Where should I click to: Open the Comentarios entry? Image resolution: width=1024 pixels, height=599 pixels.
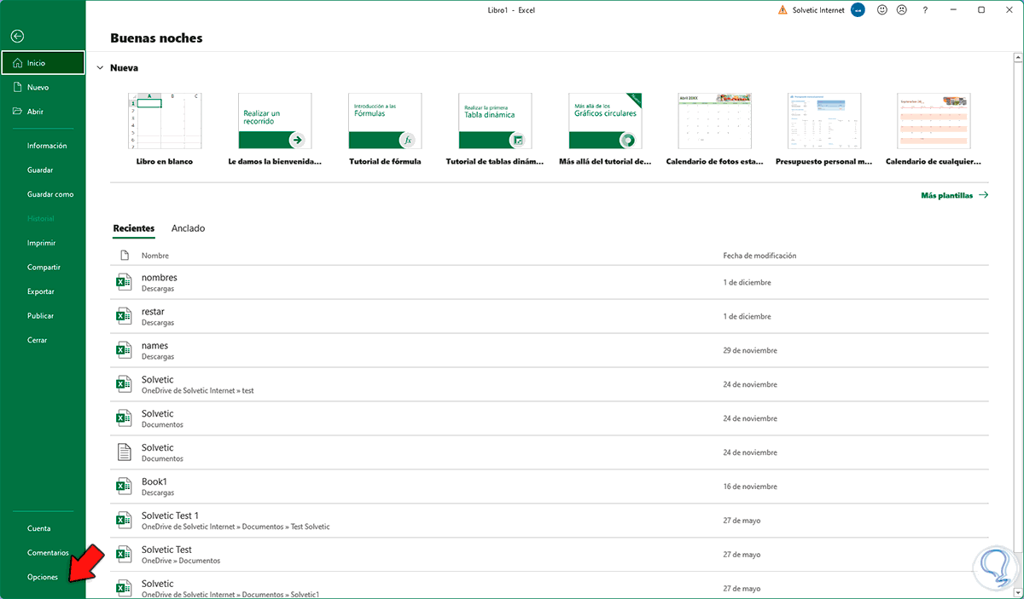click(x=48, y=553)
